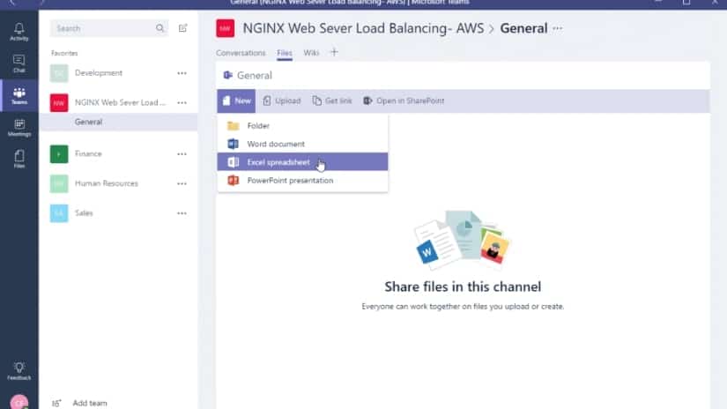The image size is (727, 409).
Task: Click the Favorites section label
Action: point(64,53)
